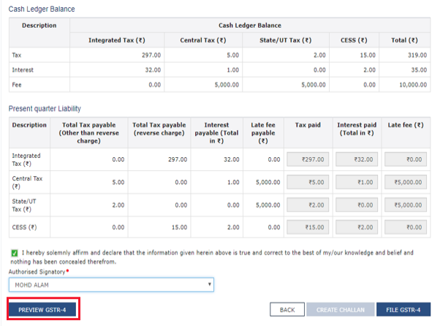Click Central Tax paid field ₹5.00
The image size is (432, 326).
[308, 182]
